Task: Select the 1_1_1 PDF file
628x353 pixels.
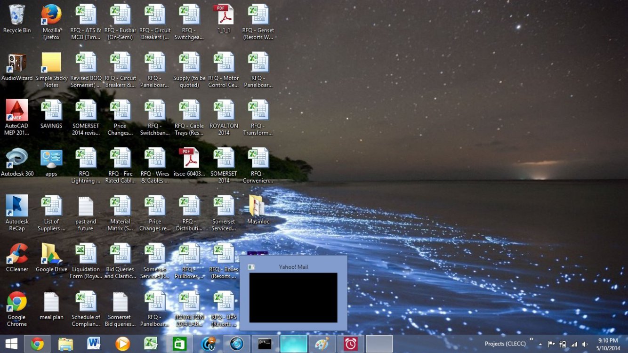Action: (x=224, y=19)
